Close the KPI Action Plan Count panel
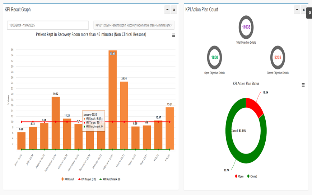Image resolution: width=312 pixels, height=195 pixels. click(304, 10)
